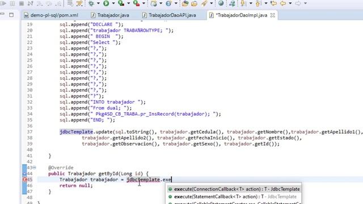The width and height of the screenshot is (363, 204).
Task: Open the Search dropdown arrow
Action: 211,3
